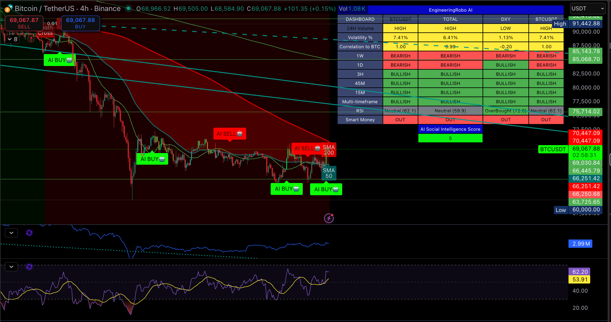Select the AI SELL marker overlapping the SMA 200 label

tap(307, 148)
